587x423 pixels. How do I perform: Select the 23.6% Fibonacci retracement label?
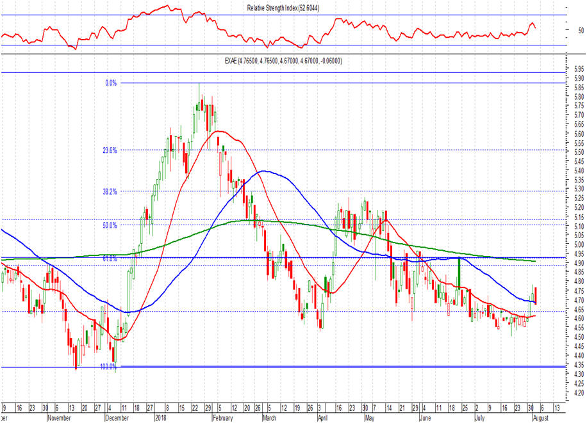click(x=110, y=150)
